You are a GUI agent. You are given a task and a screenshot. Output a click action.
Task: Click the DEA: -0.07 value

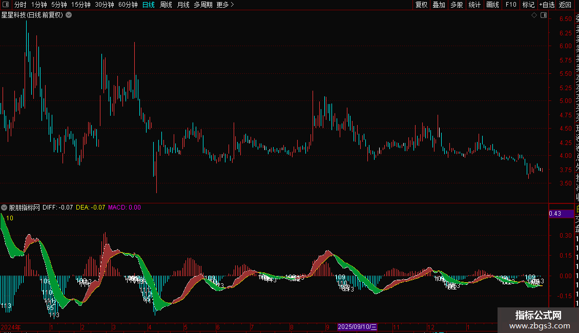click(x=91, y=207)
